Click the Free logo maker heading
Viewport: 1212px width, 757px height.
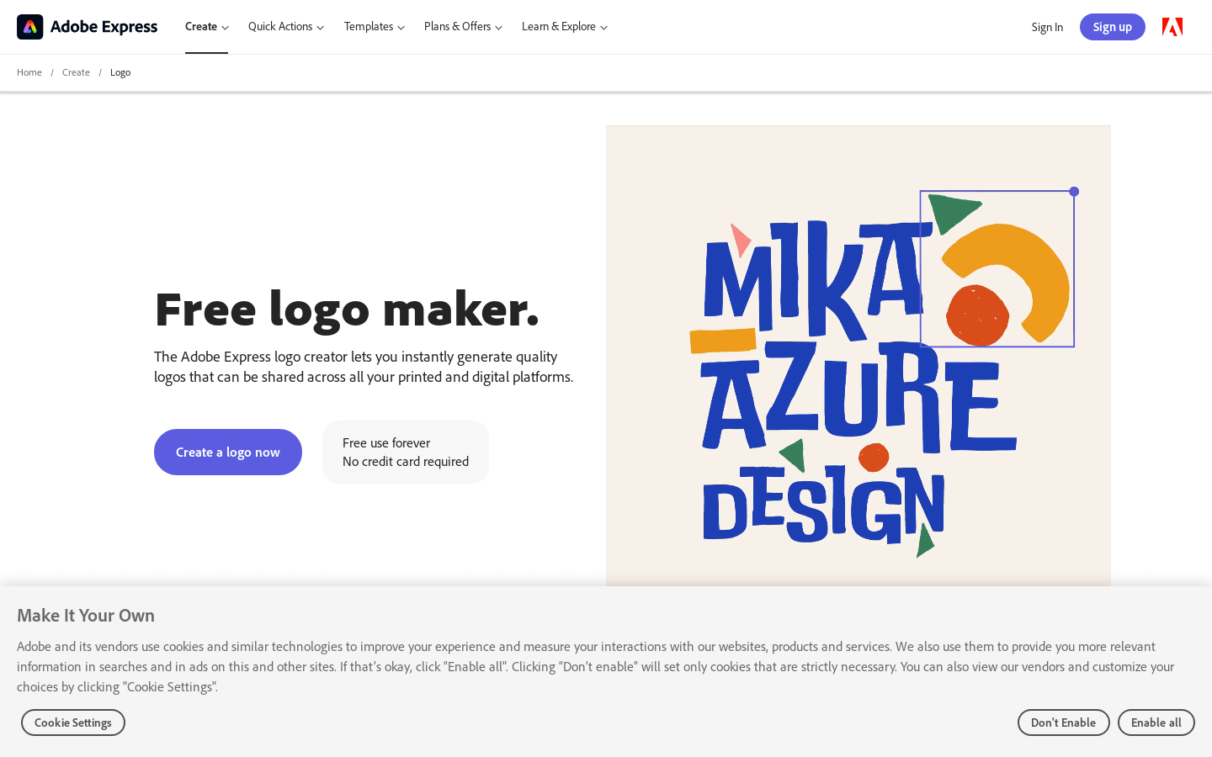coord(347,309)
